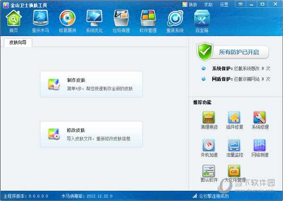Click the 修改皮肤 modify skin button

92,134
